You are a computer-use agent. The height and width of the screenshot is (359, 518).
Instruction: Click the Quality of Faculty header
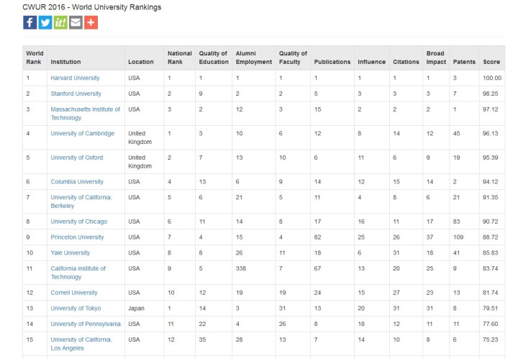[x=293, y=58]
